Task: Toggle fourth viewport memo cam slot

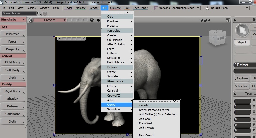Action: [85, 20]
